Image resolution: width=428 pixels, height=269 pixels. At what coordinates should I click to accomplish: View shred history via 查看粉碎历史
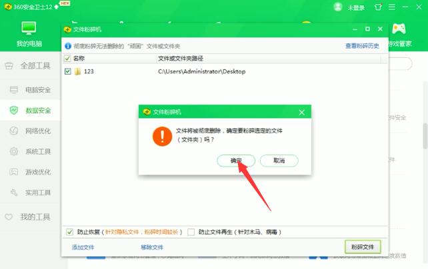coord(362,46)
